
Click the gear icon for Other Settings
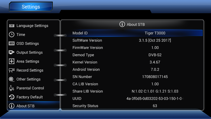click(12, 79)
